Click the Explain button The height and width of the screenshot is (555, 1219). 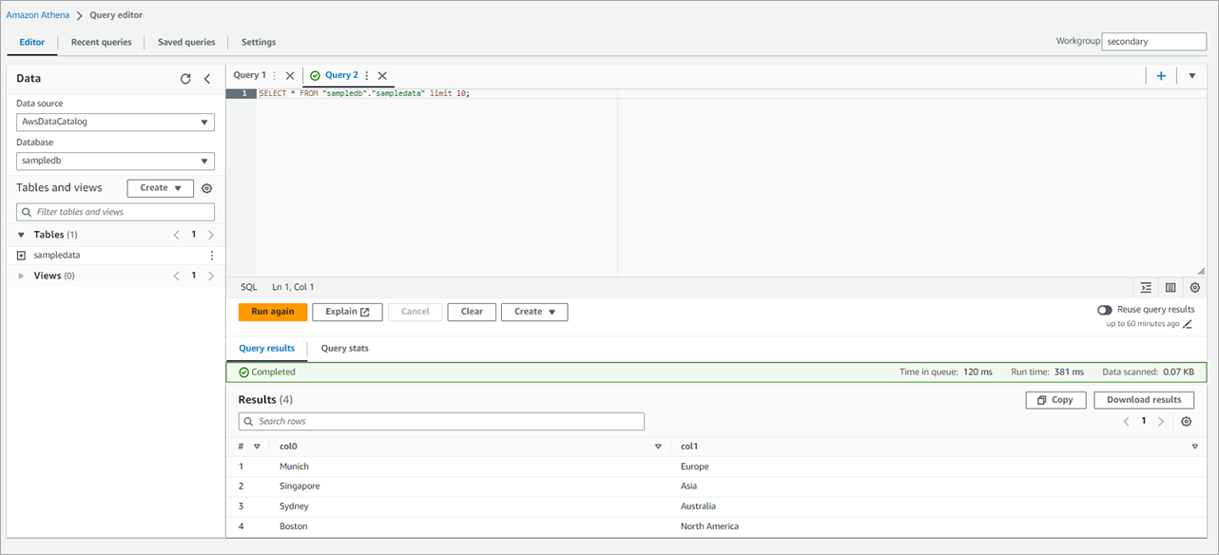pyautogui.click(x=347, y=312)
